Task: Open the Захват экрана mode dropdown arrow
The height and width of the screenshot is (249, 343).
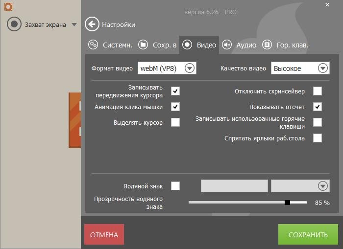Action: 74,24
